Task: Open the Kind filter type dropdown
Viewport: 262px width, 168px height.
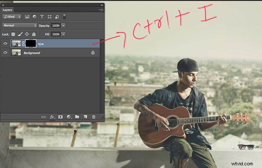Action: (x=12, y=17)
